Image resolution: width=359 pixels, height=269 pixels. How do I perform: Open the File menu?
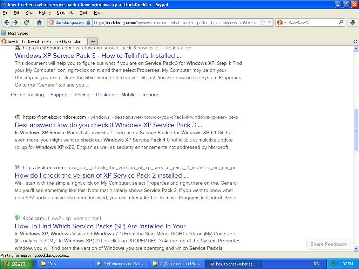pos(5,13)
